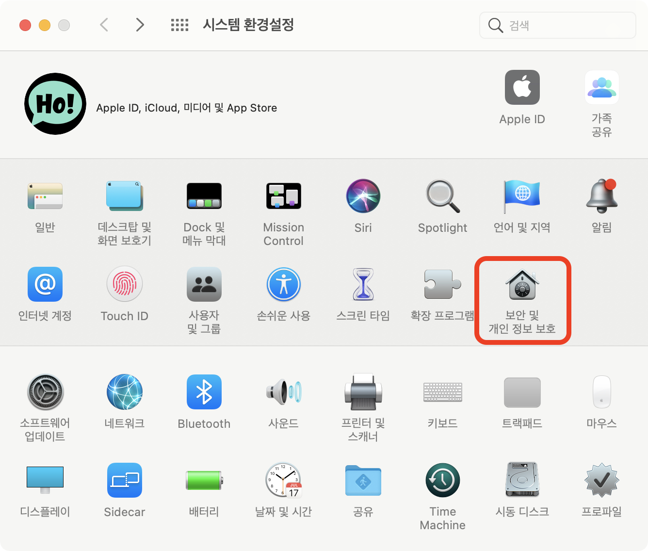The image size is (648, 551).
Task: Open 키보드 keyboard preferences
Action: tap(443, 392)
